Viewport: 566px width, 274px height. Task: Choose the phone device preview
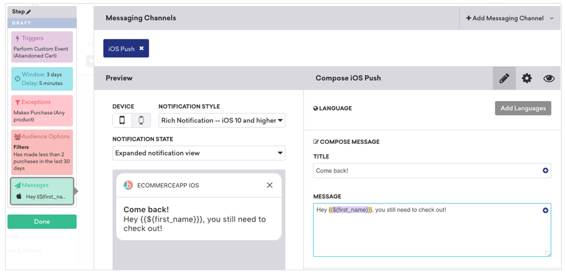point(122,120)
